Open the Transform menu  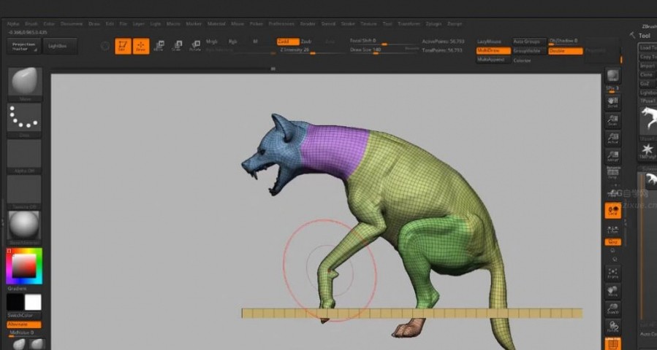tap(409, 24)
